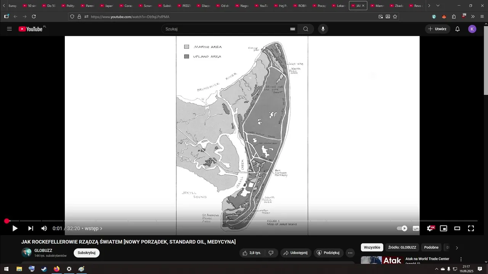Click the search magnifier button
488x274 pixels.
(306, 29)
